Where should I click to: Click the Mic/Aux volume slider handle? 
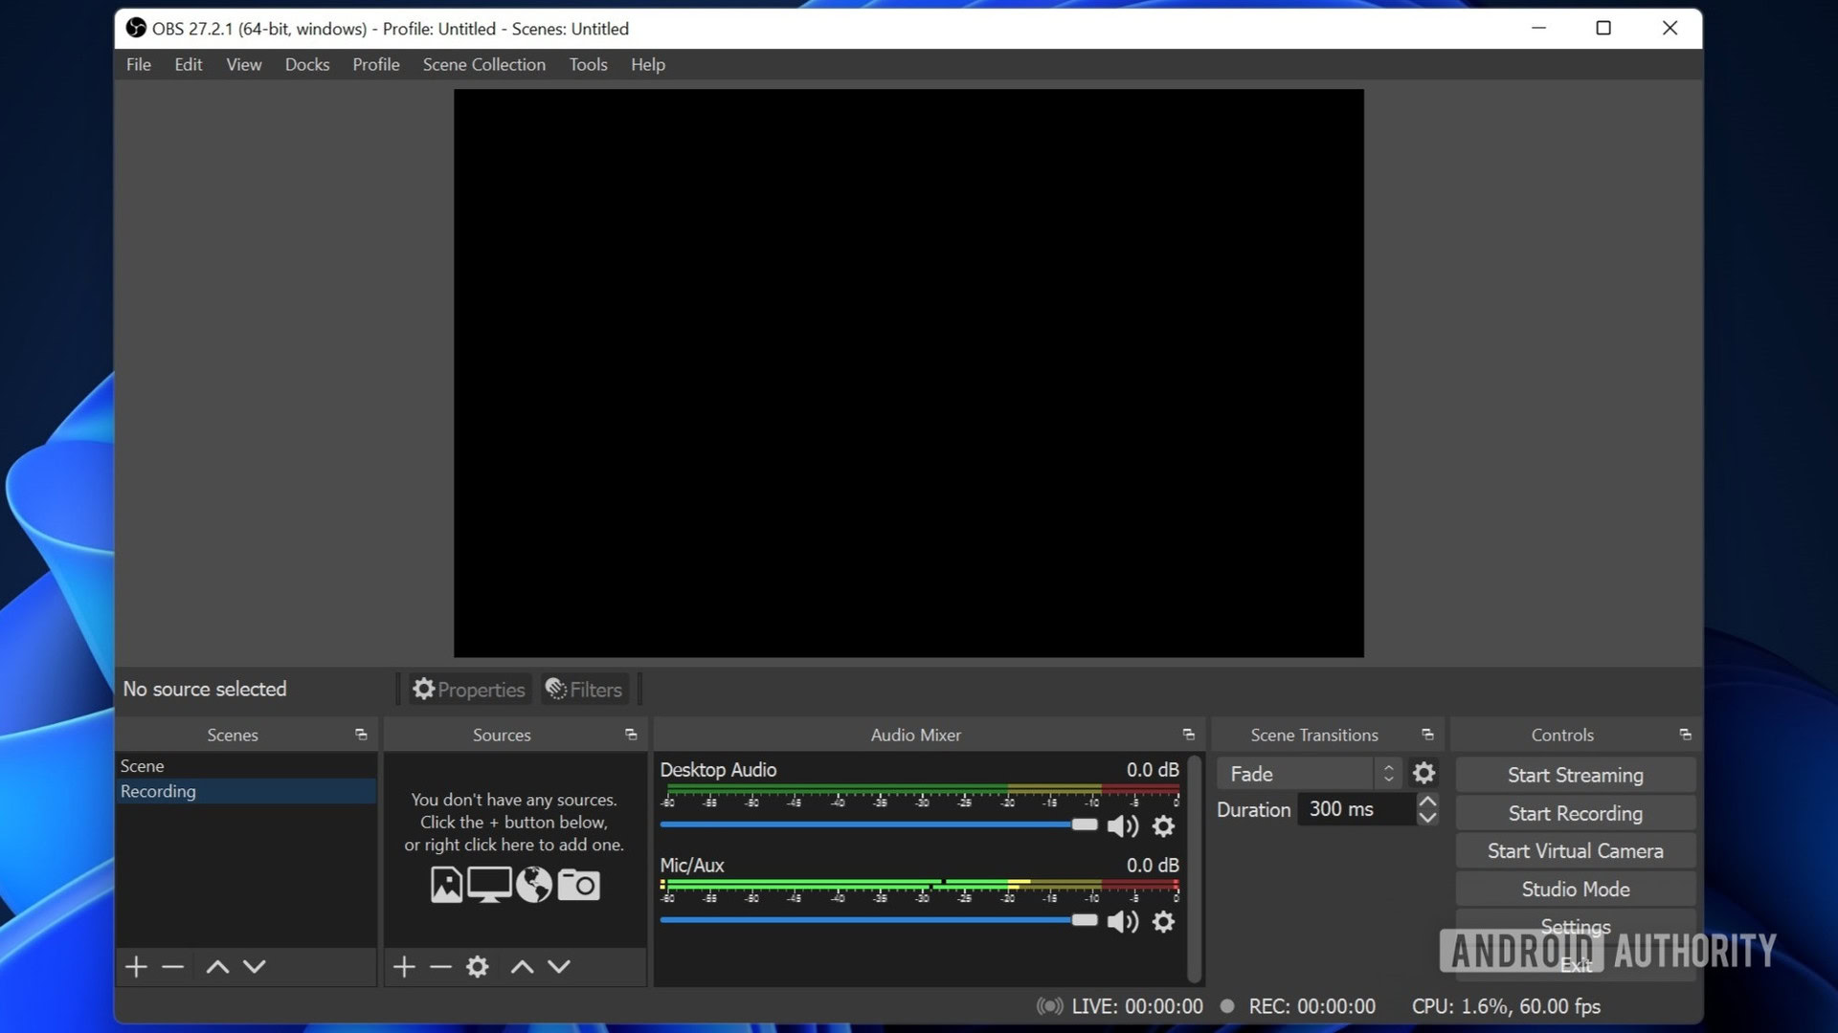tap(1085, 920)
